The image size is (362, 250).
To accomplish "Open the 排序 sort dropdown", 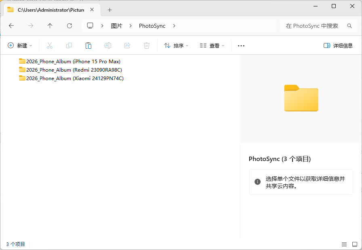I will click(x=176, y=45).
